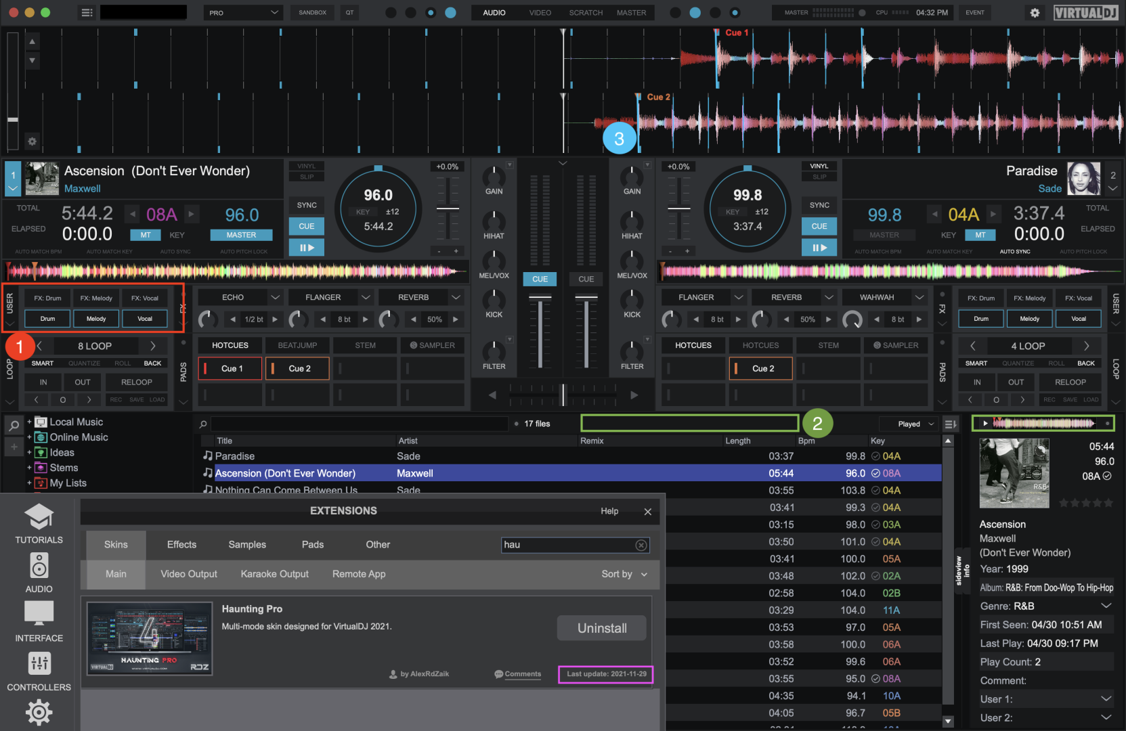This screenshot has height=731, width=1126.
Task: Zoom waveform with the up arrow
Action: tap(32, 42)
